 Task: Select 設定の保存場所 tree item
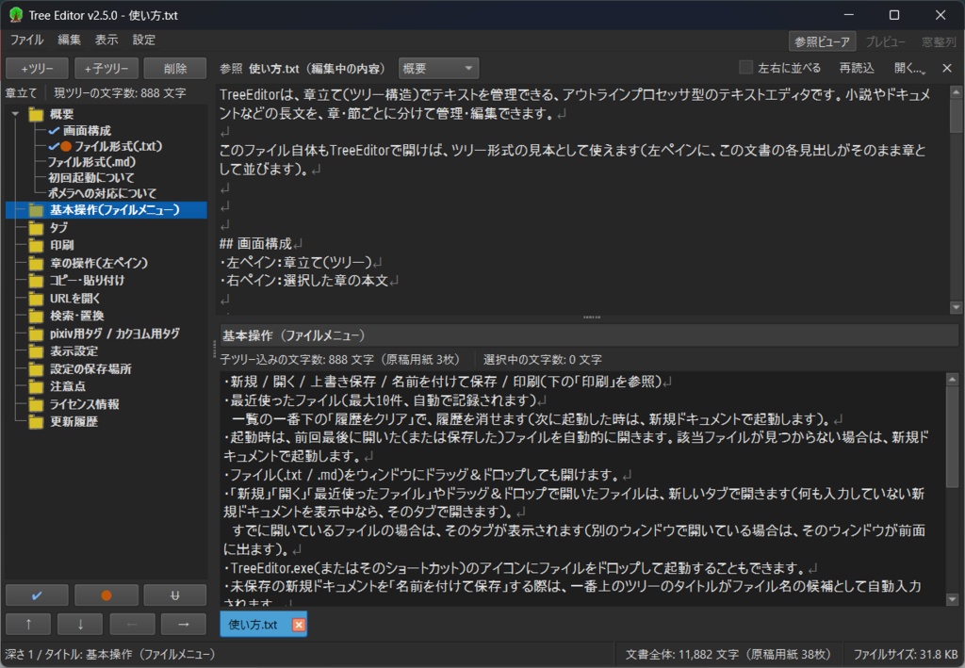90,369
